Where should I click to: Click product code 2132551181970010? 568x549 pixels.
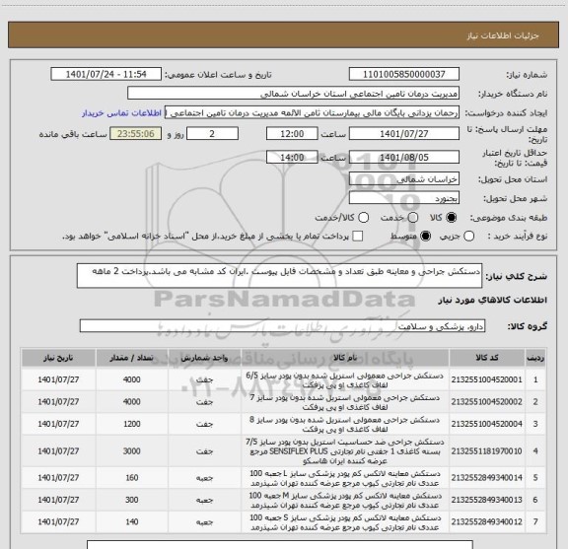pyautogui.click(x=487, y=451)
